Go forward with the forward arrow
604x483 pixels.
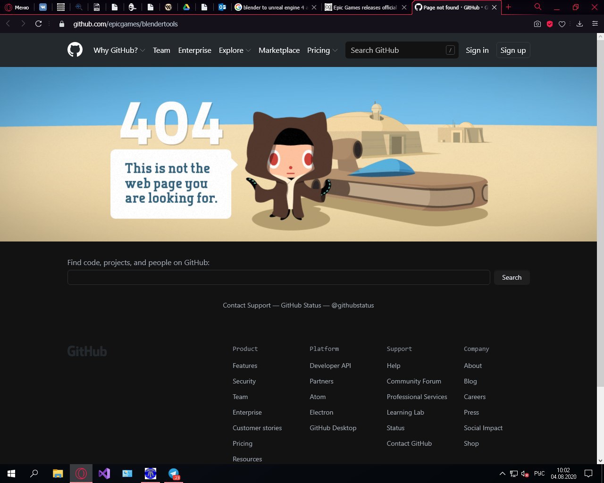[23, 24]
